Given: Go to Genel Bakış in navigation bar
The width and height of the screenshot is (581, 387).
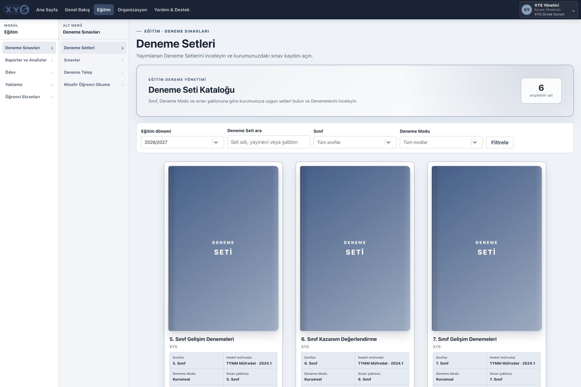Looking at the screenshot, I should (x=77, y=10).
